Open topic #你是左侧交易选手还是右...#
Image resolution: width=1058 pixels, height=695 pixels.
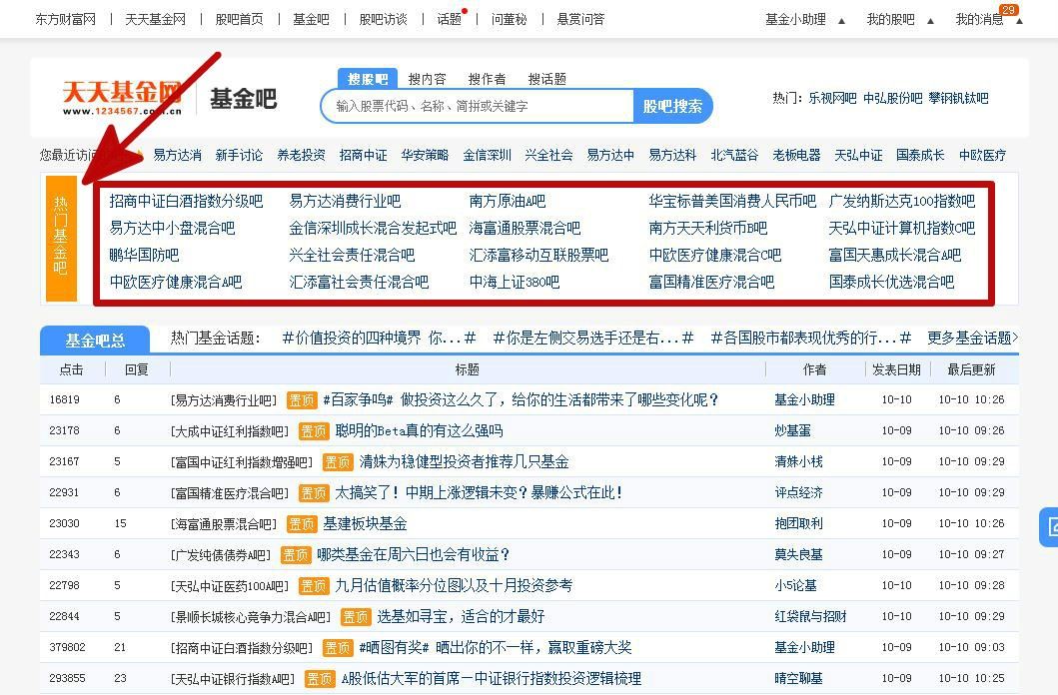(593, 338)
